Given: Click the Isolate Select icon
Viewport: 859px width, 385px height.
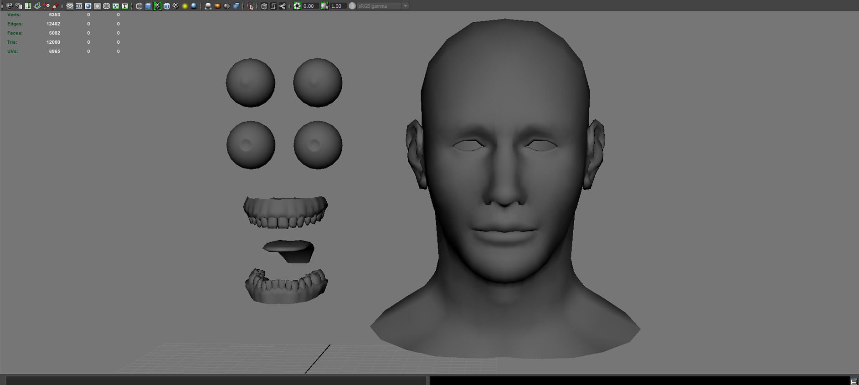Looking at the screenshot, I should click(251, 6).
